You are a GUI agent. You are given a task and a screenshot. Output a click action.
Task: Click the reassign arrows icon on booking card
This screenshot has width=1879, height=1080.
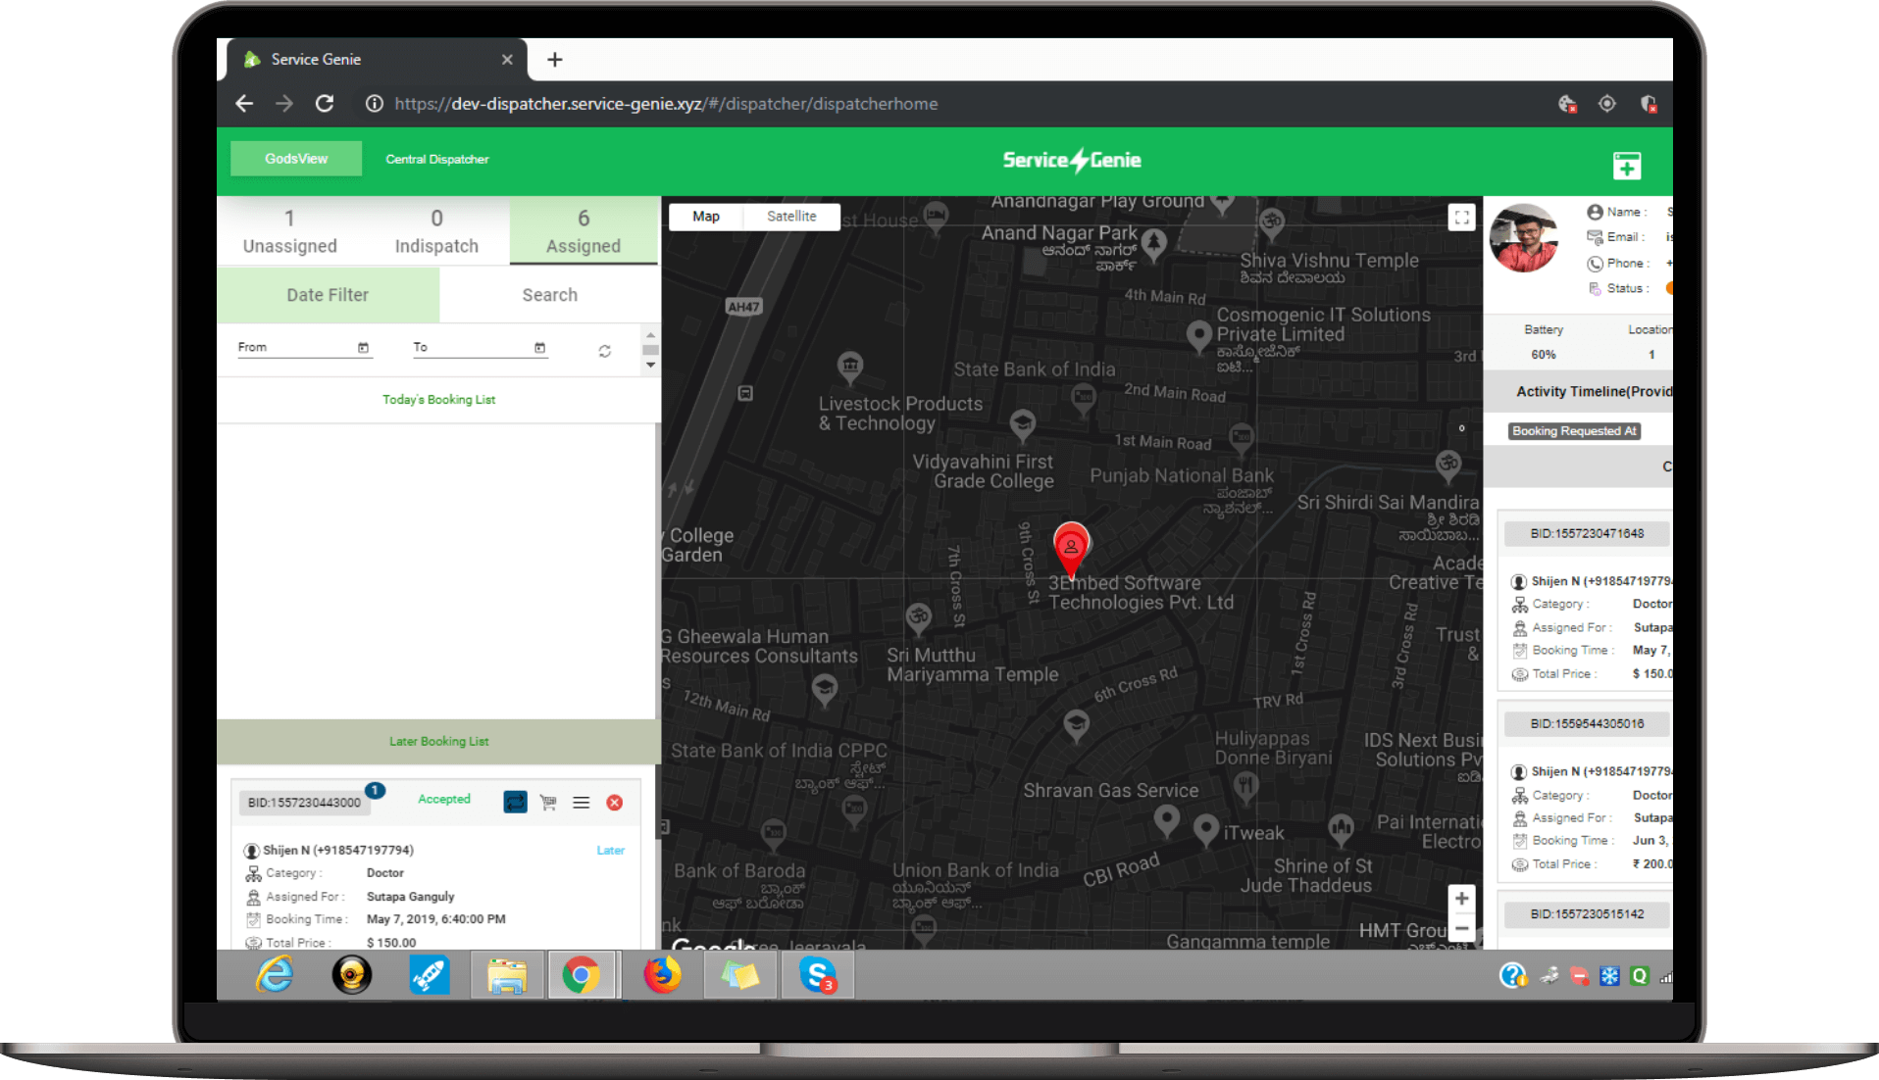[x=515, y=803]
